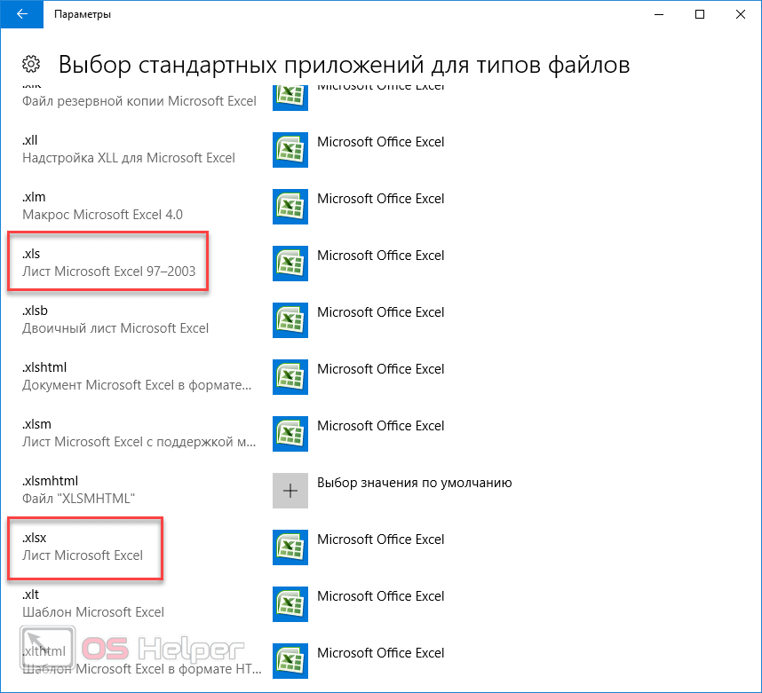This screenshot has width=762, height=693.
Task: Click page heading Выбор стандартных приложений
Action: [x=344, y=65]
